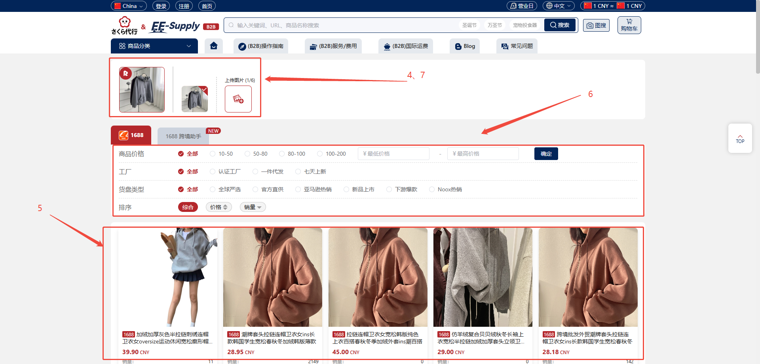This screenshot has height=364, width=760.
Task: Select 10-50 price range
Action: click(x=221, y=154)
